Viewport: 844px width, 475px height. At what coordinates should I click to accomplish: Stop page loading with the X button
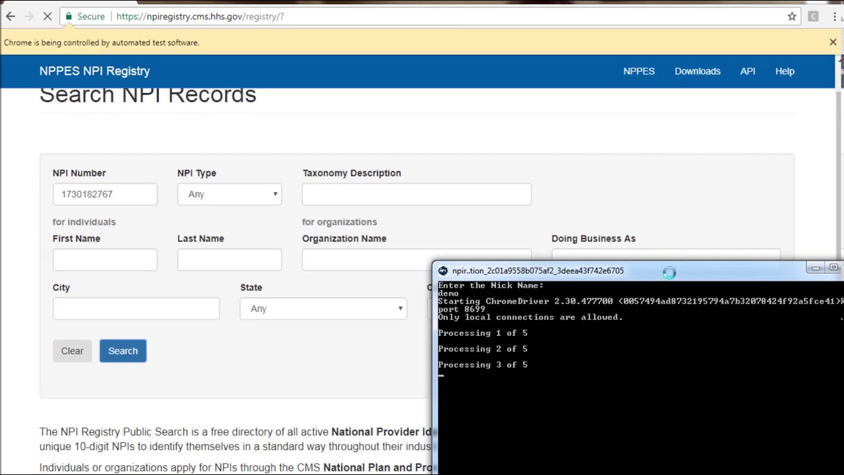click(x=47, y=16)
